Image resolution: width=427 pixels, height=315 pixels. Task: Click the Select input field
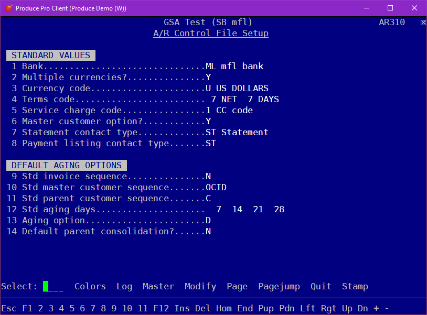coord(53,287)
